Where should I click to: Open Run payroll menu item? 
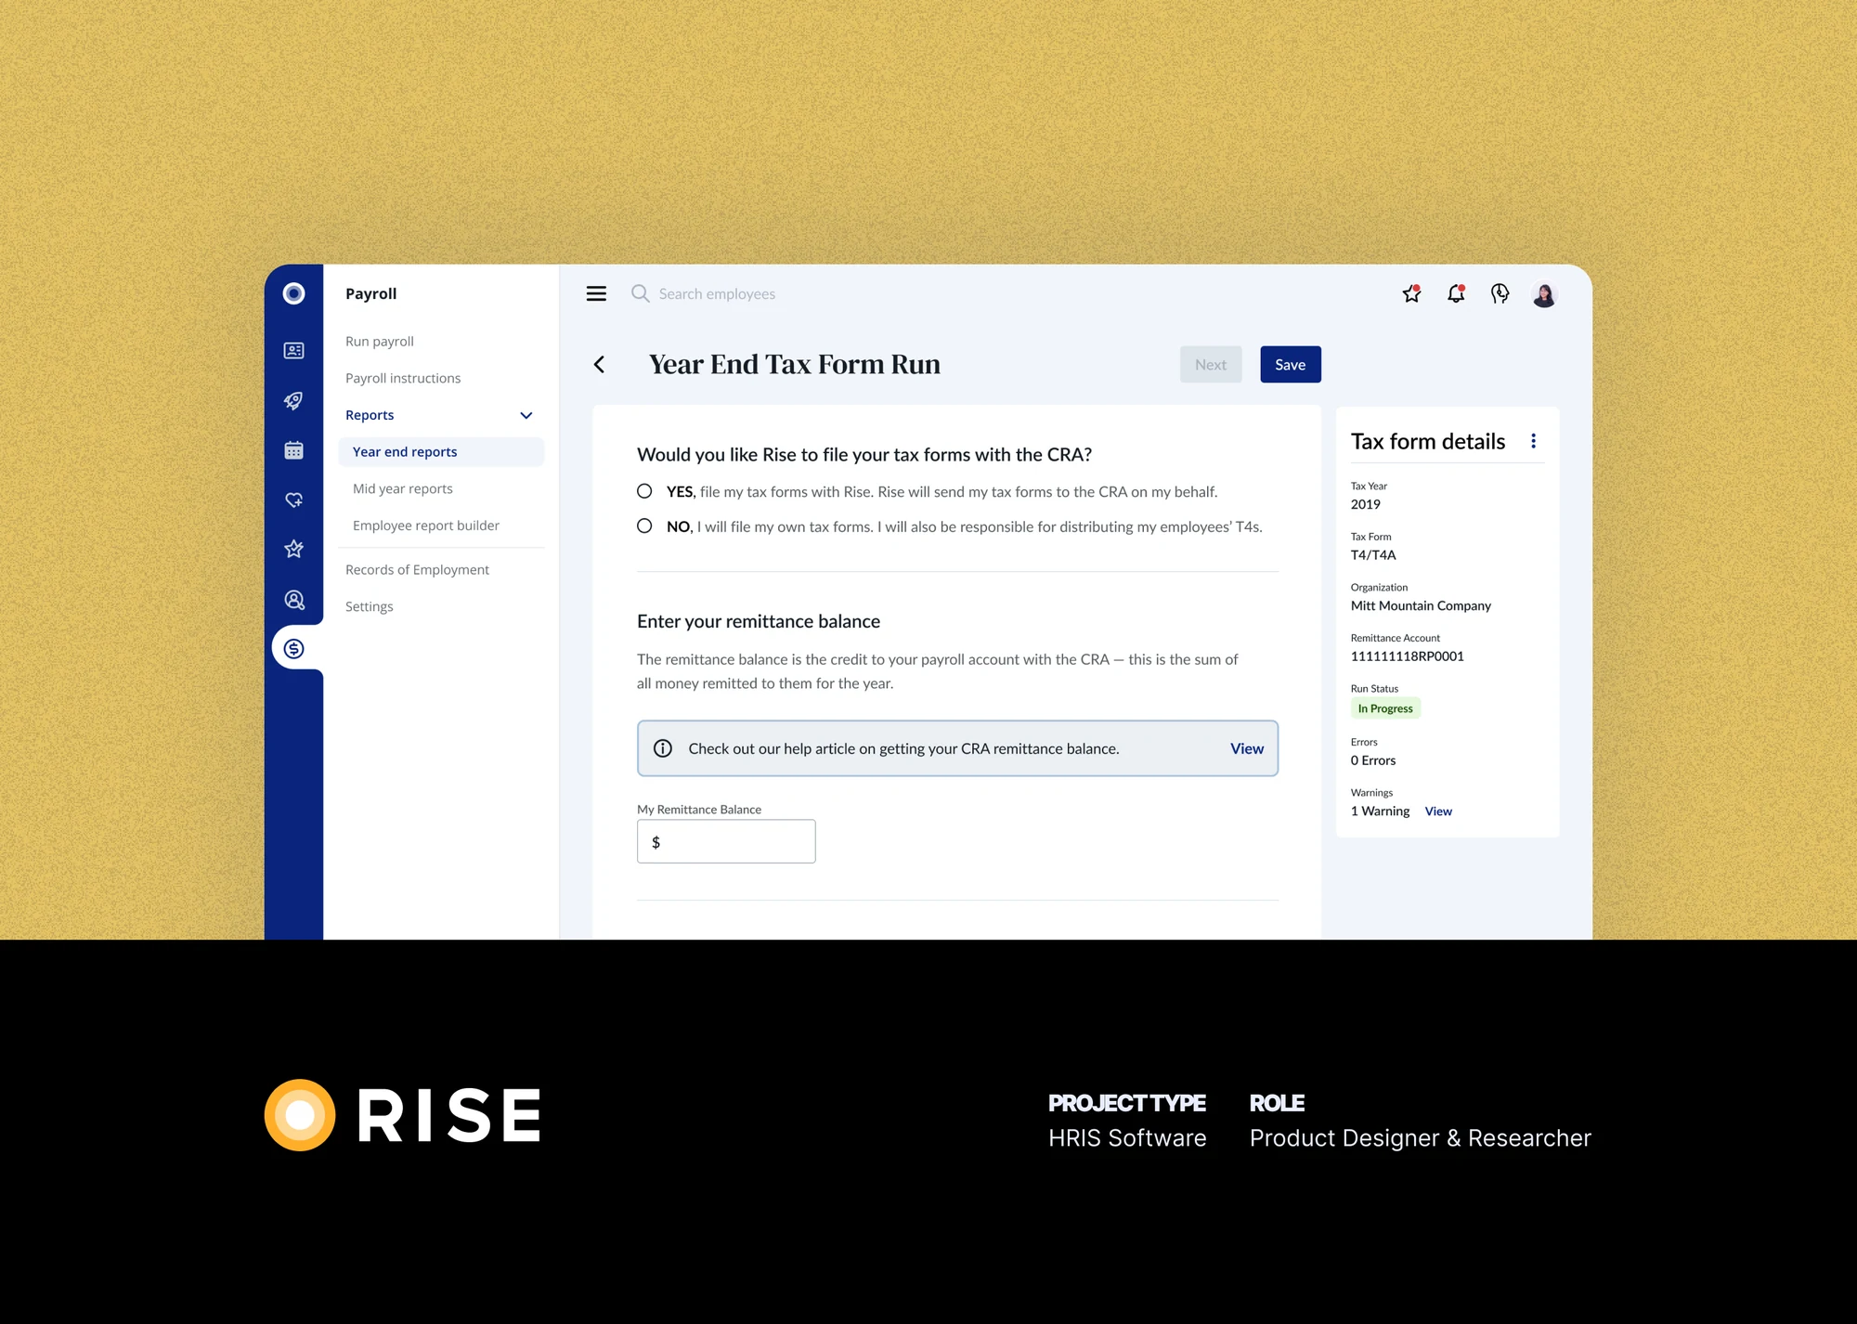380,342
